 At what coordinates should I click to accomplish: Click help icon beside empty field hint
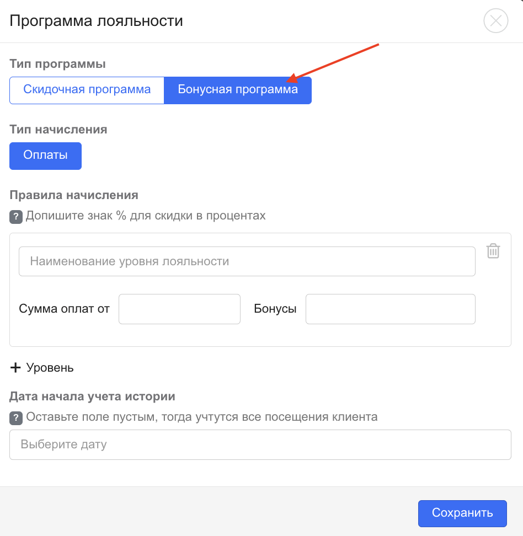click(16, 417)
